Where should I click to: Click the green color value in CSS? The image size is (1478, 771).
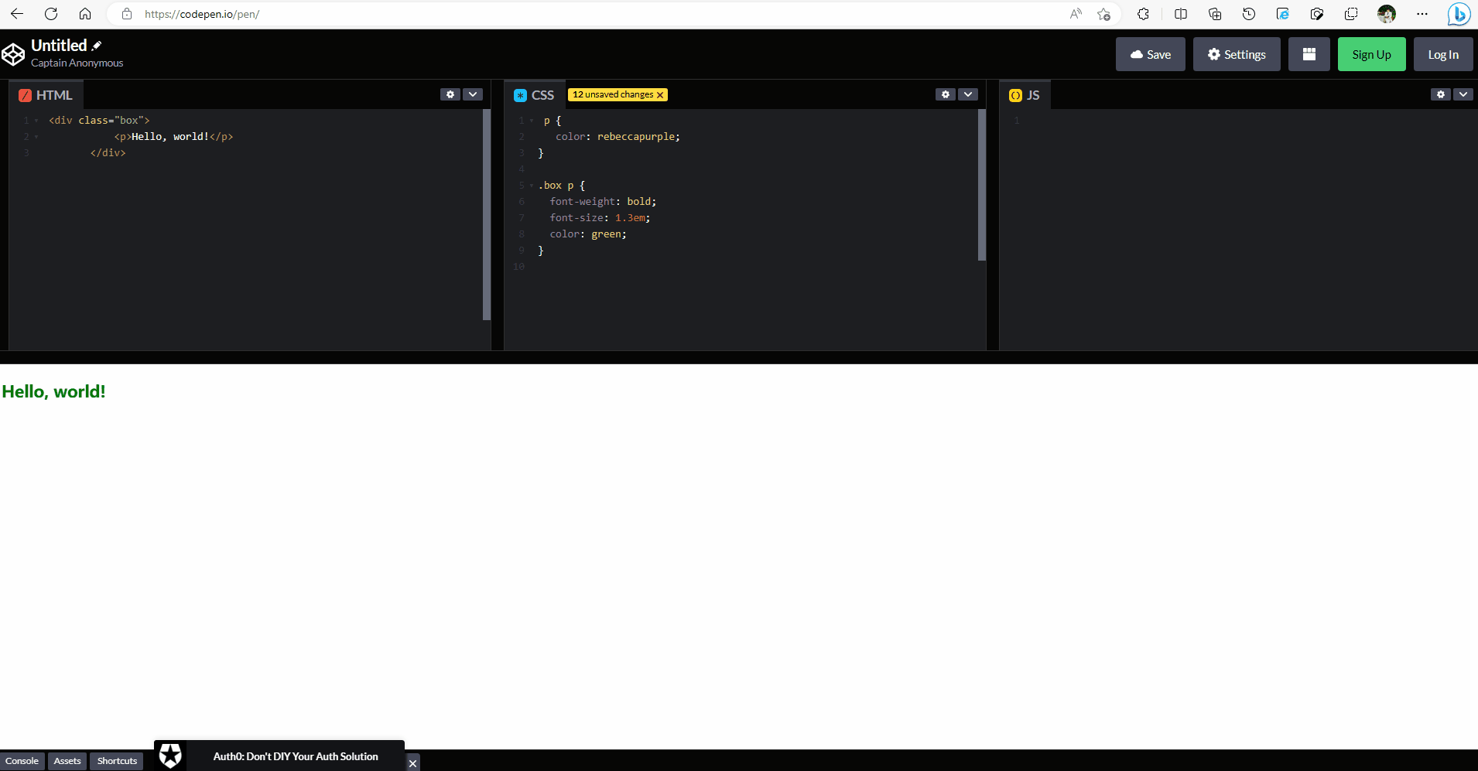pyautogui.click(x=606, y=234)
